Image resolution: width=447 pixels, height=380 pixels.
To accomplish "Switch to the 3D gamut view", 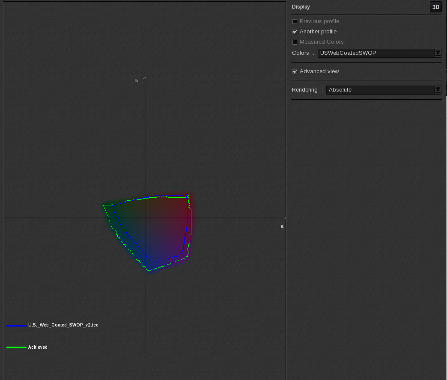I will (x=435, y=7).
